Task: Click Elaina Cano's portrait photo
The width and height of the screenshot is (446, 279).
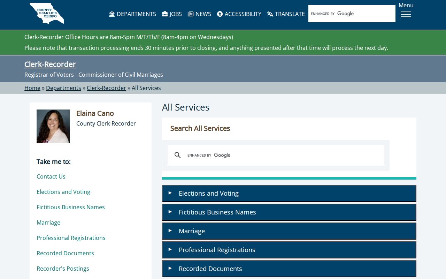Action: coord(53,126)
